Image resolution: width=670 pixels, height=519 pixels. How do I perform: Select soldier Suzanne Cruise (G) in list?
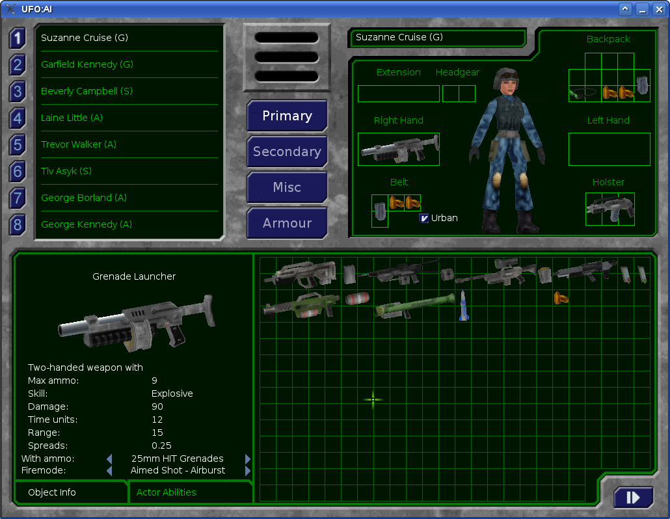(x=129, y=38)
